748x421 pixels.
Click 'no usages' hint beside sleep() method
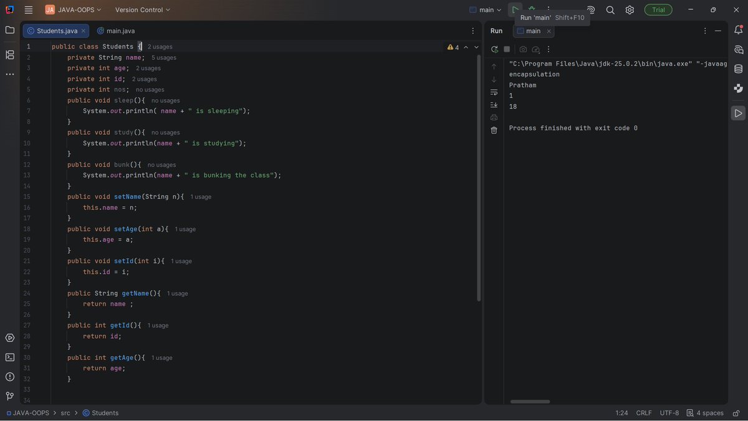166,100
